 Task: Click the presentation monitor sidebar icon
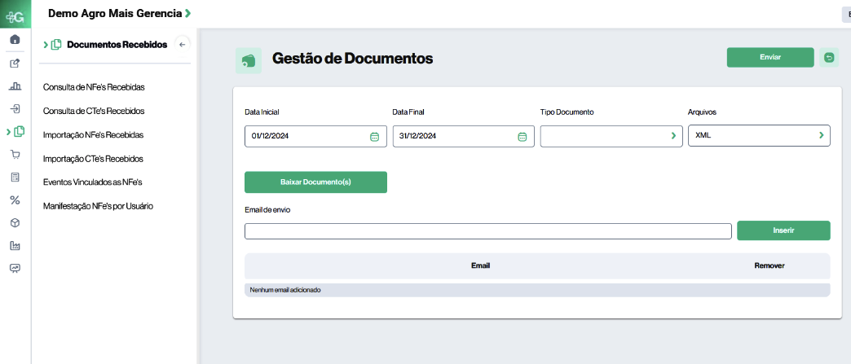(15, 269)
